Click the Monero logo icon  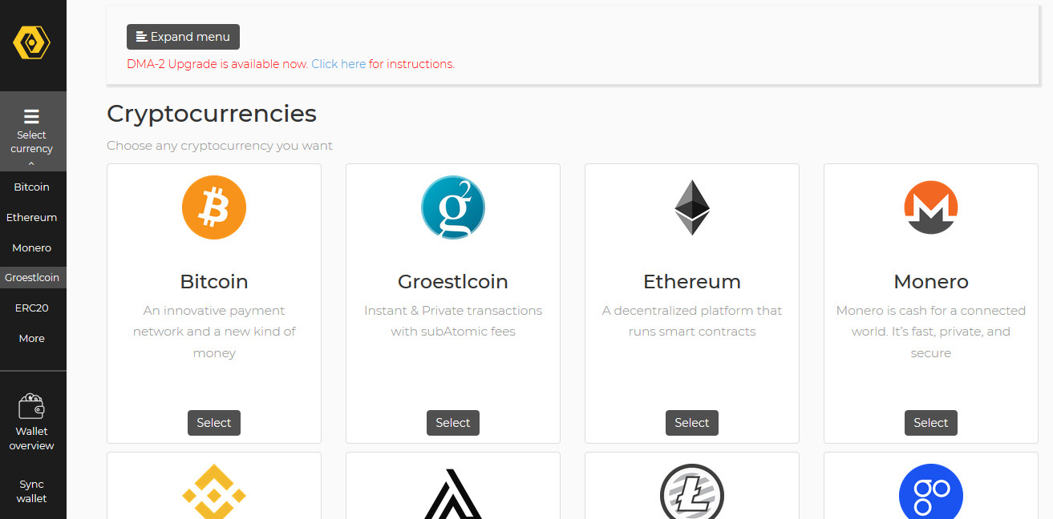931,207
